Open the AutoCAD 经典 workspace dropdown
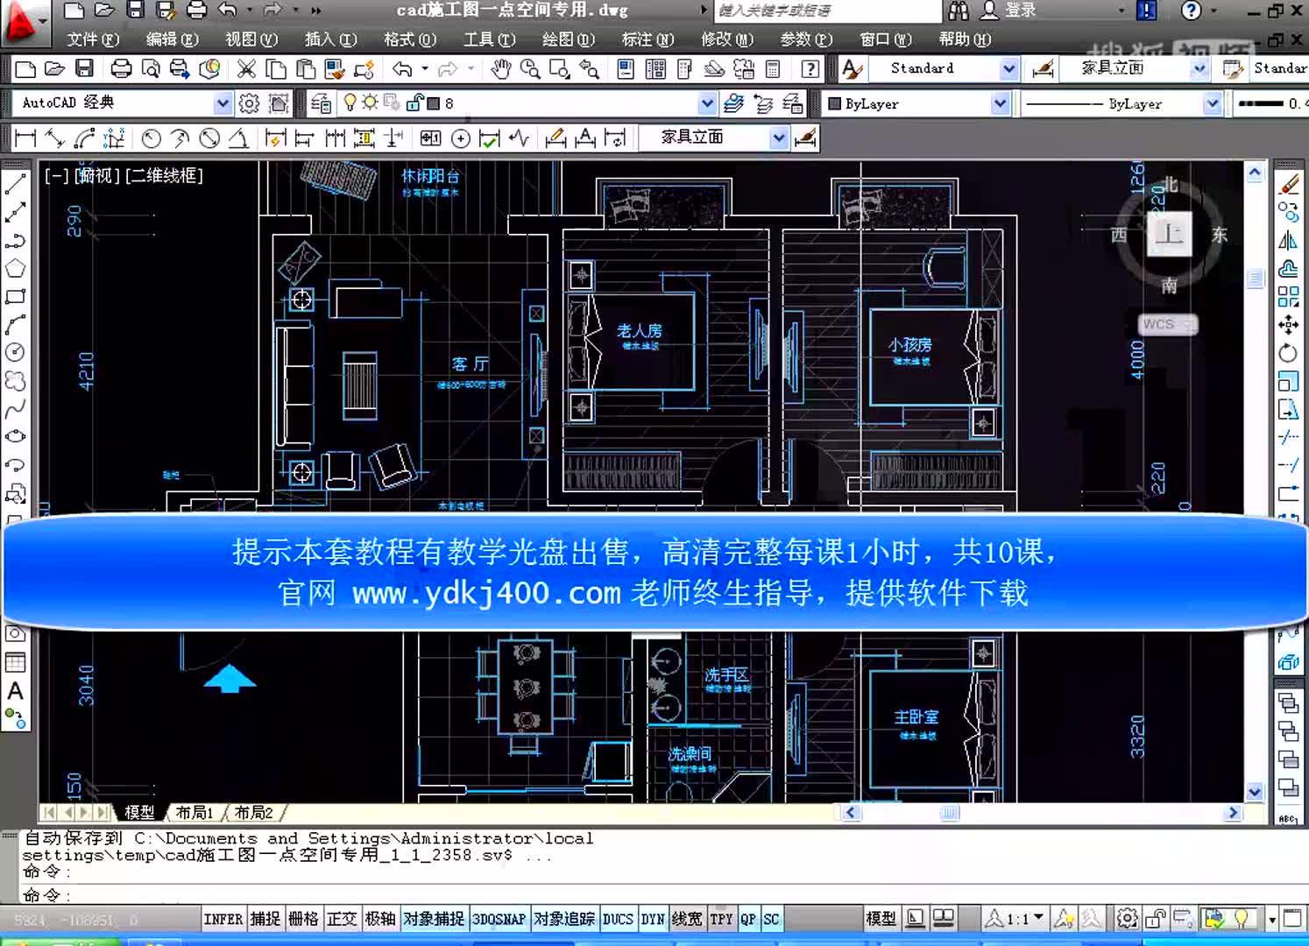 (x=222, y=102)
